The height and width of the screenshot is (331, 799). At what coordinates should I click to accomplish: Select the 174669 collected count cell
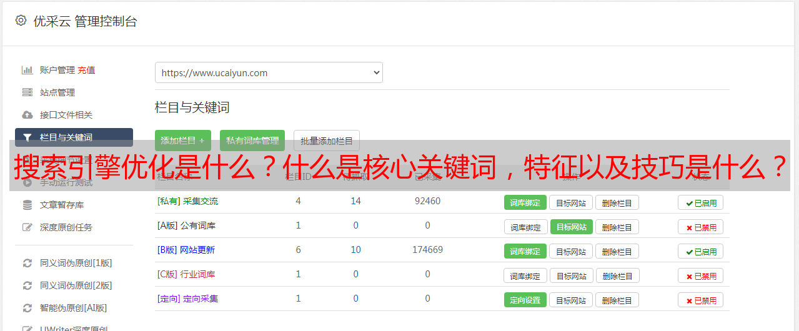click(427, 250)
